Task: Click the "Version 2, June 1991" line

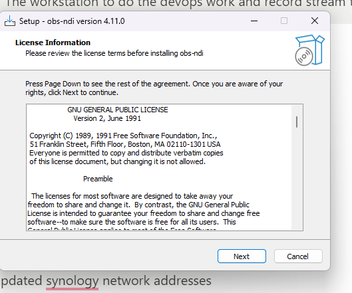Action: [x=107, y=118]
